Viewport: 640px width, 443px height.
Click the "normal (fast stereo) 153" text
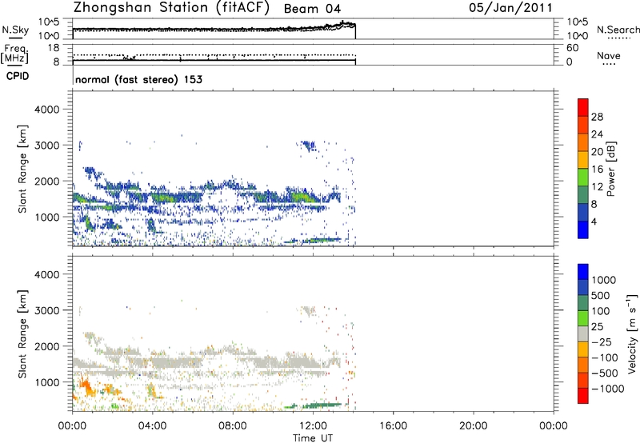click(138, 79)
